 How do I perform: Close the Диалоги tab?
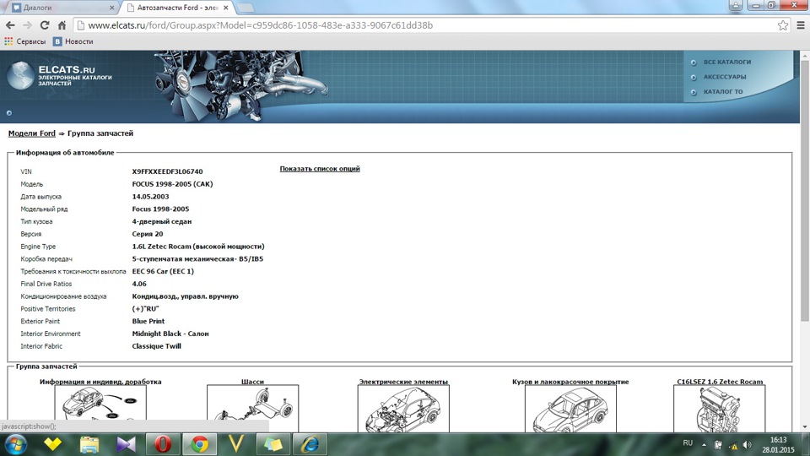pyautogui.click(x=112, y=8)
